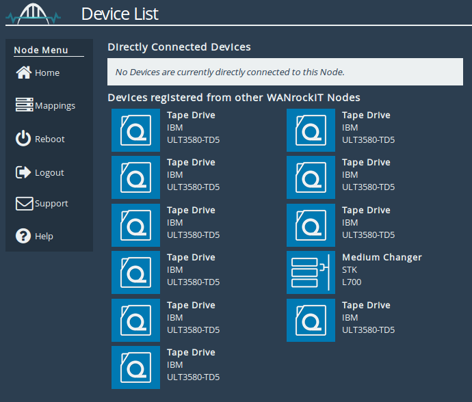Select third tape drive icon in left column
Screen dimensions: 472x402
(x=135, y=225)
